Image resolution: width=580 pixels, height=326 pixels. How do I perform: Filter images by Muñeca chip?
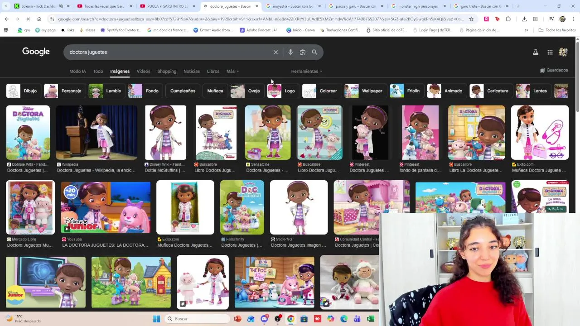coord(215,91)
